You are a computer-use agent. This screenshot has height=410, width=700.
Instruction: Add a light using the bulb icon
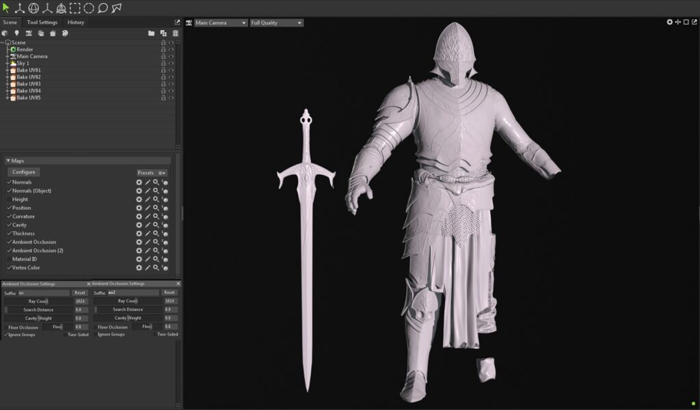(16, 33)
